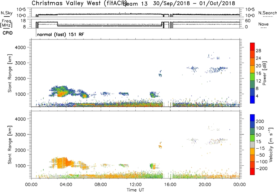Click the "N.Search" legend label

click(x=267, y=13)
